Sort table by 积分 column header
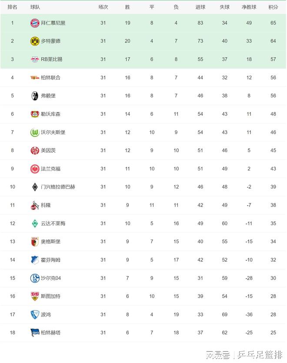This screenshot has width=287, height=363. click(x=273, y=7)
